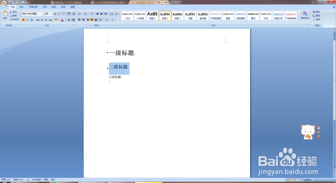The height and width of the screenshot is (183, 336).
Task: Toggle Bold formatting
Action: [x=24, y=20]
